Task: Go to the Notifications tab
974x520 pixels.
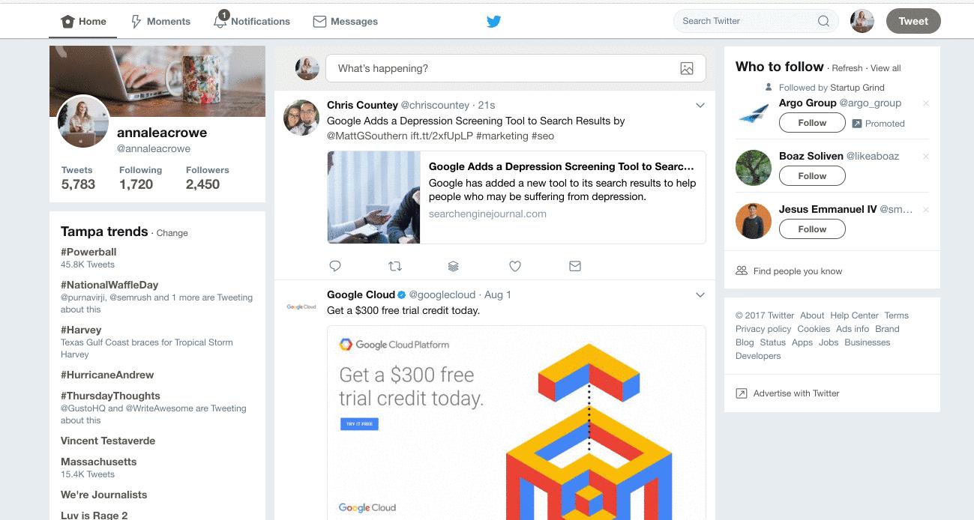Action: pyautogui.click(x=252, y=22)
